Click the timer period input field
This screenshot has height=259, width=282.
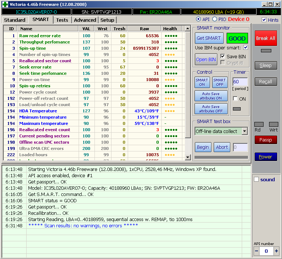point(240,82)
